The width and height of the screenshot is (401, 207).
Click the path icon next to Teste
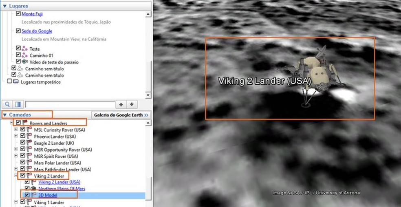pyautogui.click(x=24, y=48)
